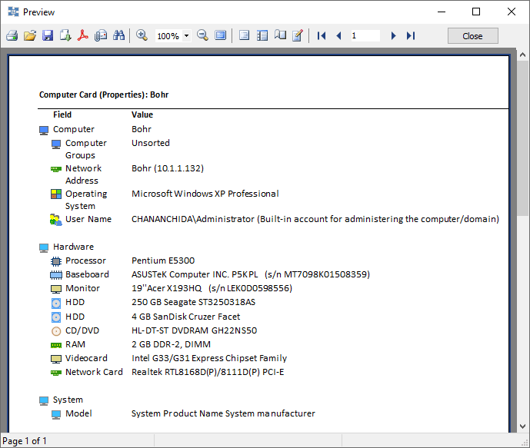Send the report by e-mail

pos(101,35)
